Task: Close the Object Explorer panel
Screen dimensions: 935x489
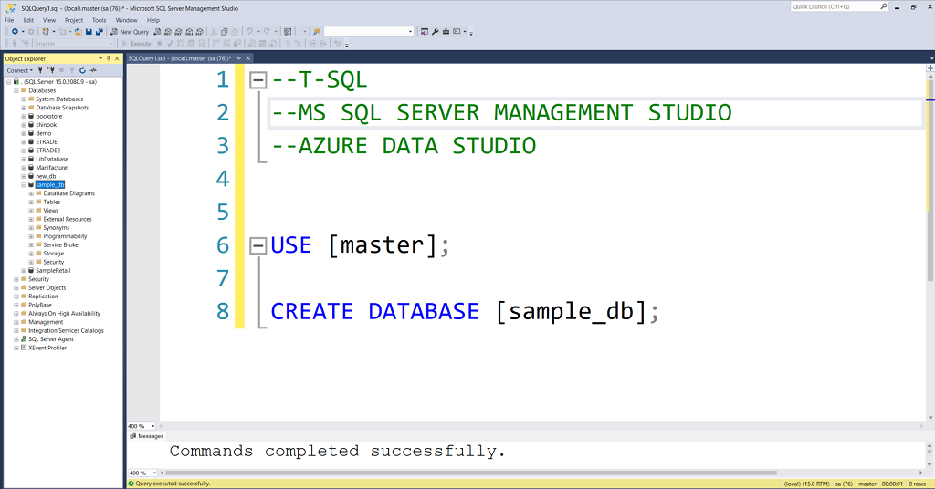Action: click(117, 58)
